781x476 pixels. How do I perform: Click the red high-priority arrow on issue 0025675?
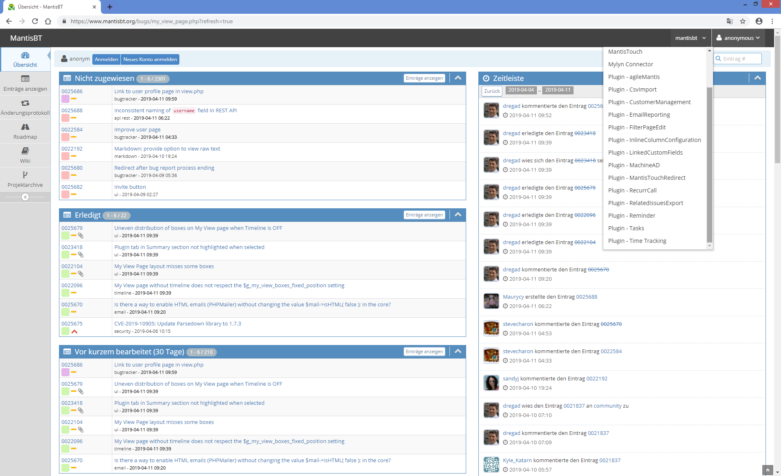tap(74, 332)
